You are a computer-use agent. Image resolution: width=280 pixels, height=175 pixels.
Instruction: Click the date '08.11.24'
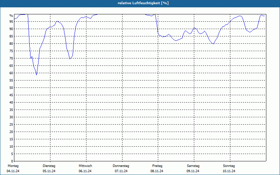[157, 171]
